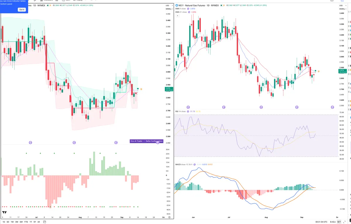Click the EMA 21 indicator status icon
This screenshot has height=224, width=351.
pos(190,12)
